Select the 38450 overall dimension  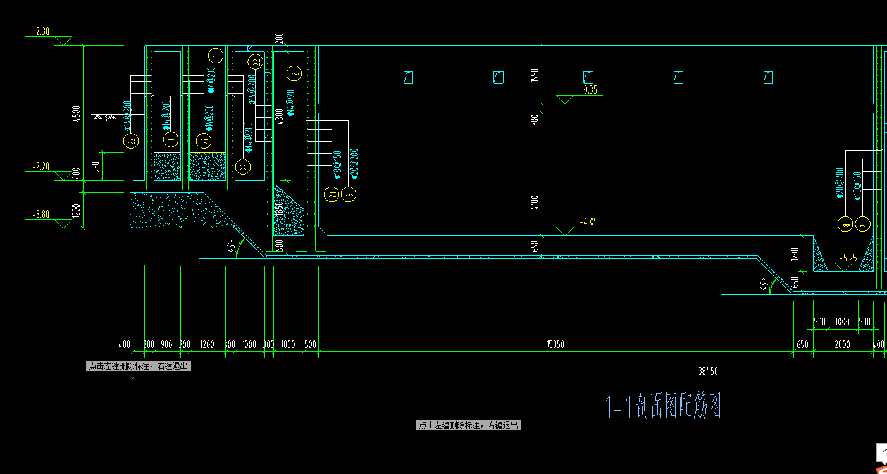[x=708, y=371]
